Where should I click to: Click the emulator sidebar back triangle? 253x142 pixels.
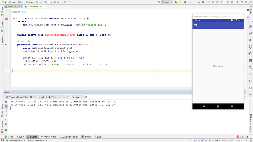pyautogui.click(x=250, y=74)
